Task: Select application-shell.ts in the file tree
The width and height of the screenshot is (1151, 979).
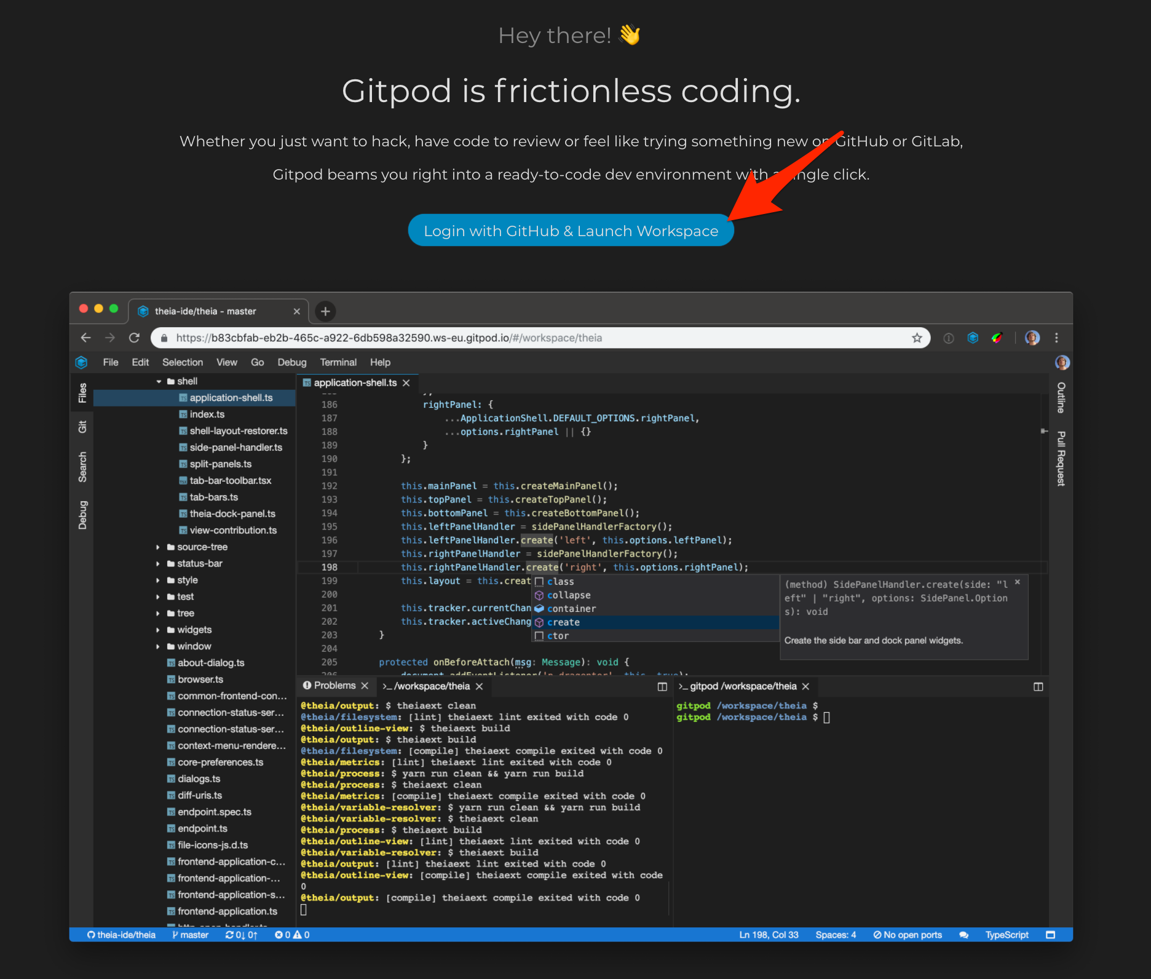Action: (x=194, y=398)
